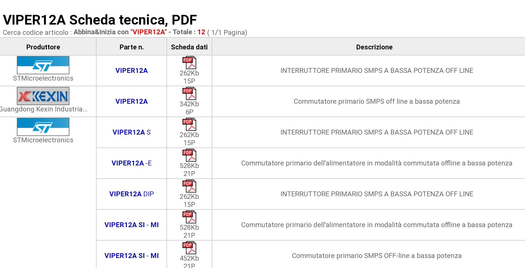Open PDF icon for STMicroelectronics VIPER12A datasheet
This screenshot has width=525, height=268.
(x=189, y=63)
